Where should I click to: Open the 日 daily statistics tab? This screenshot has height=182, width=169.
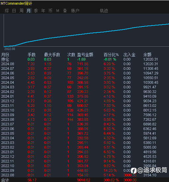[14, 11]
